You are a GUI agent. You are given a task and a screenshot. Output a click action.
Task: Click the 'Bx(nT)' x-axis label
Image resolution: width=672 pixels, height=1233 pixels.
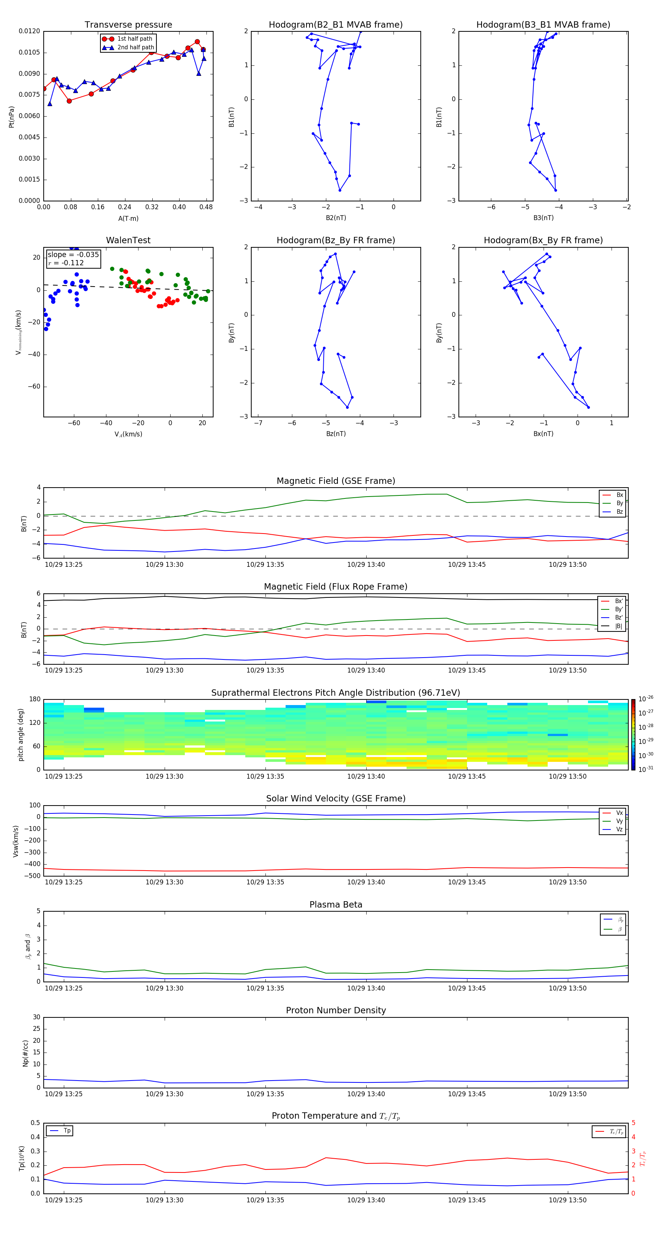(x=543, y=434)
